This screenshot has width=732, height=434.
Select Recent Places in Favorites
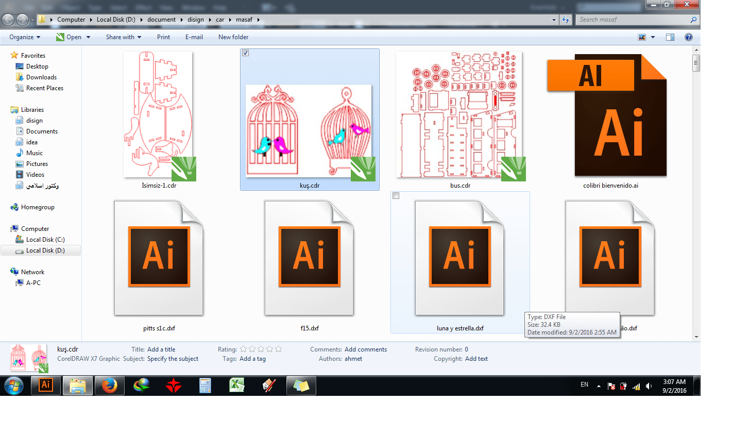pos(45,88)
